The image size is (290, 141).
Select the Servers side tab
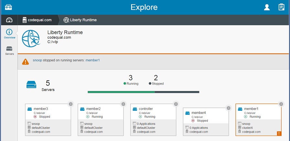coord(9,51)
